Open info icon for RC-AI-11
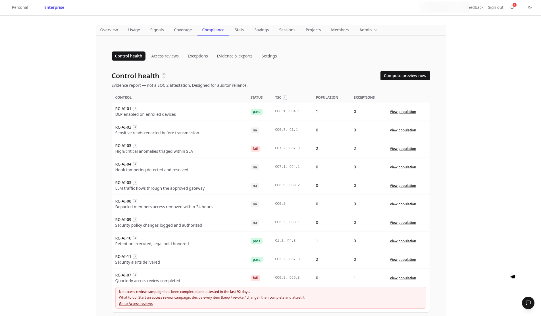The width and height of the screenshot is (541, 316). point(135,257)
